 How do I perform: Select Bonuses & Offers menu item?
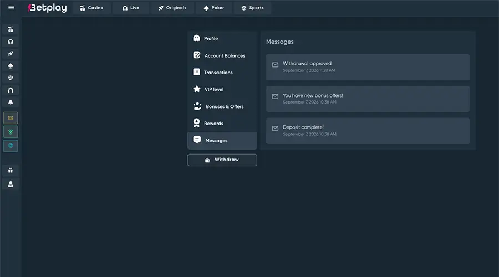pyautogui.click(x=222, y=106)
